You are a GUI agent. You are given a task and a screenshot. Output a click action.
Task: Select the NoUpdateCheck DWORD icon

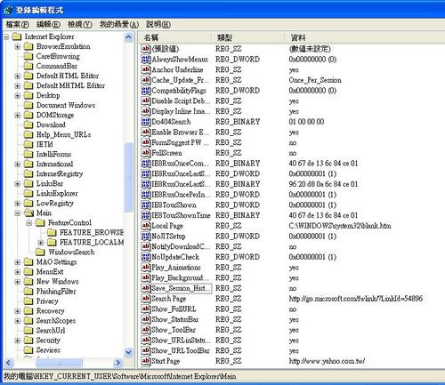(146, 257)
